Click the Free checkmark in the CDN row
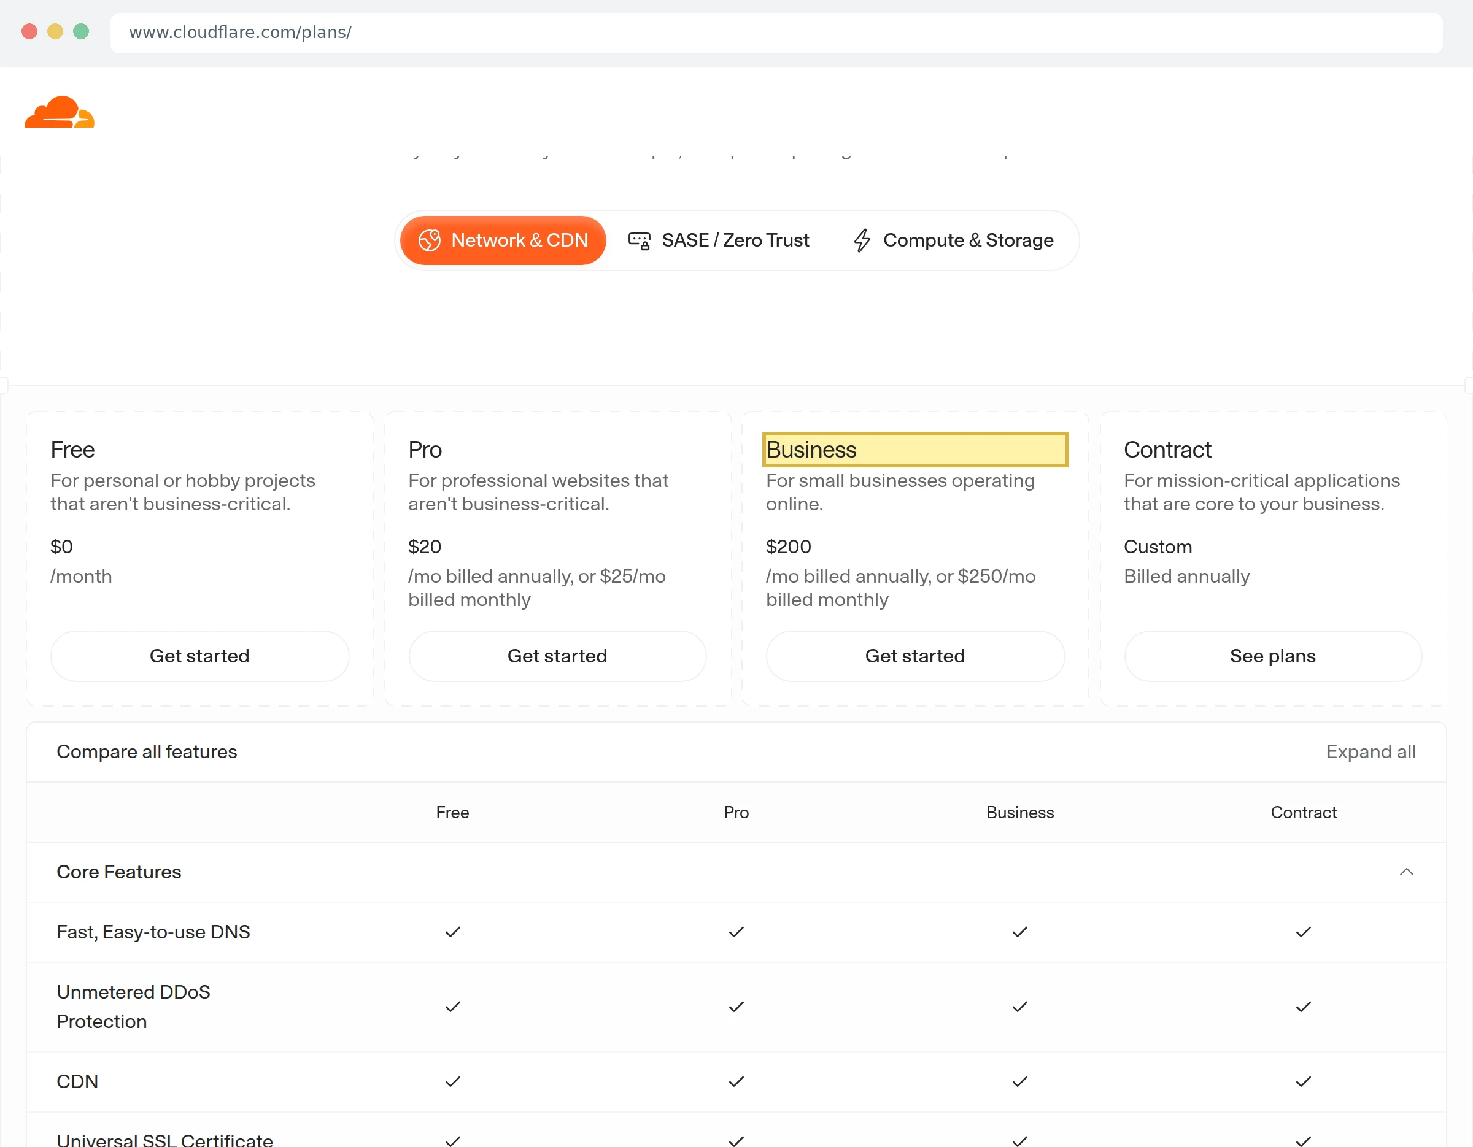The width and height of the screenshot is (1473, 1147). tap(452, 1081)
